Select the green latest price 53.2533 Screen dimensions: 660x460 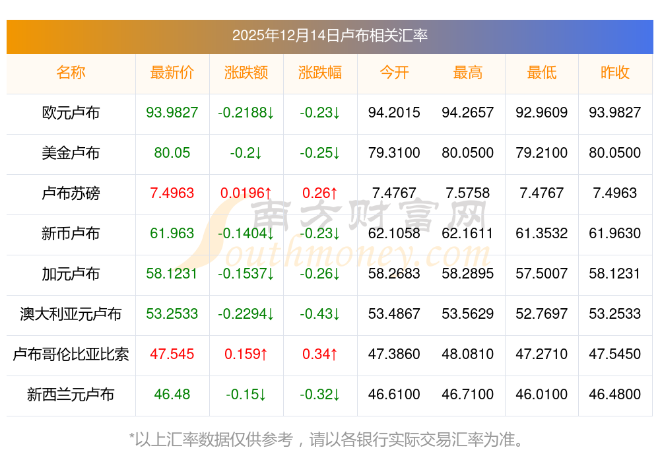point(172,314)
